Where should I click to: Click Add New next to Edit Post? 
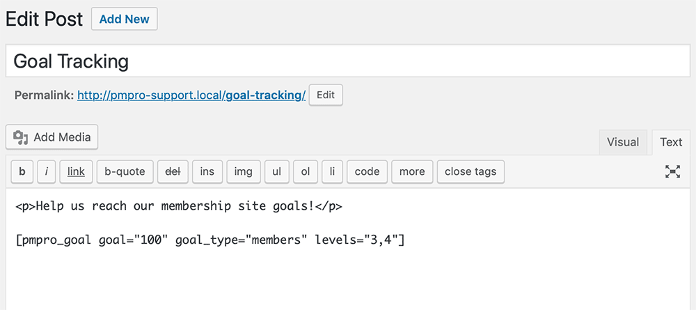125,19
